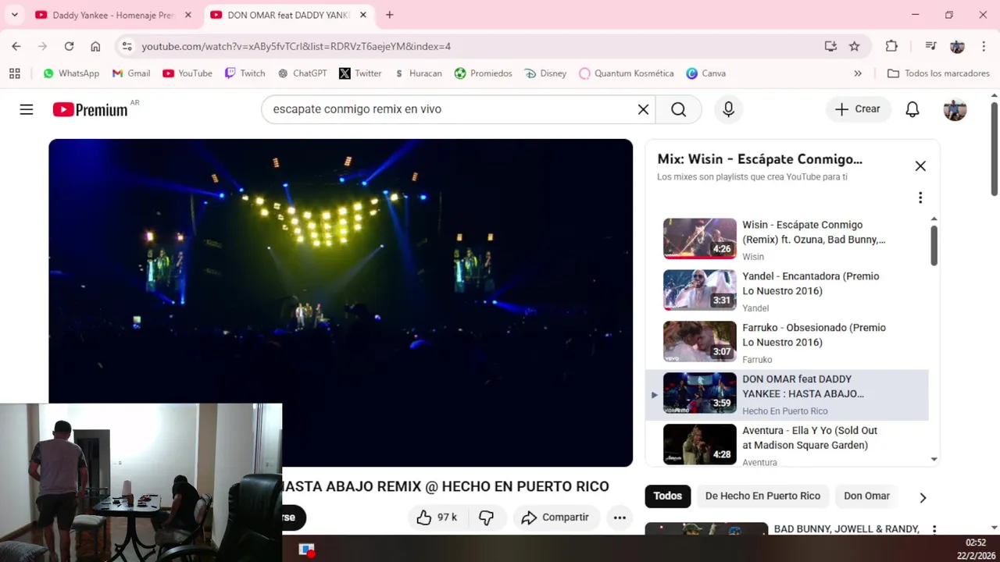This screenshot has width=1000, height=562.
Task: Select the Don Omar filter chip
Action: coord(866,496)
